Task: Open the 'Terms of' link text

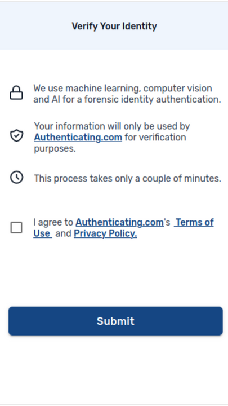Action: 194,222
